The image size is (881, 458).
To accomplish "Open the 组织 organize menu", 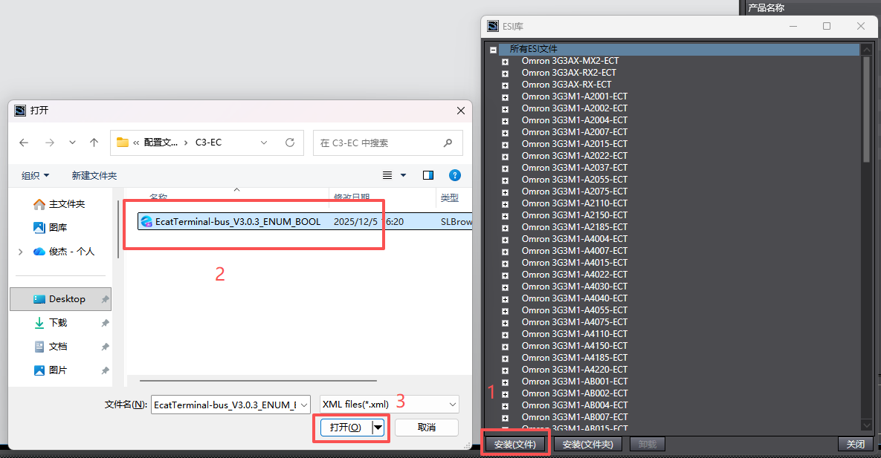I will coord(35,176).
